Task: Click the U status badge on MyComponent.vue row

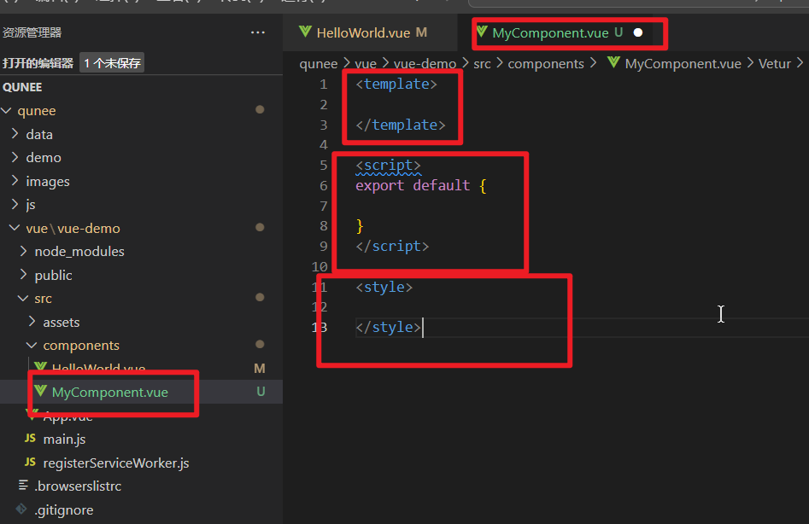Action: 261,392
